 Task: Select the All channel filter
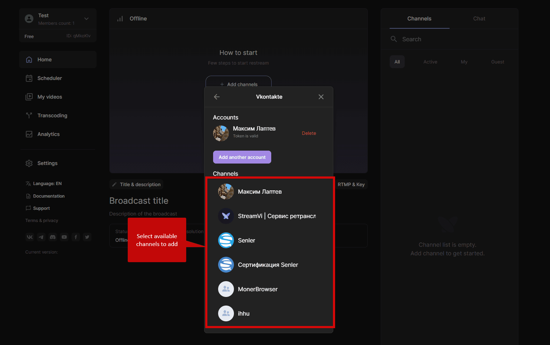pyautogui.click(x=397, y=62)
